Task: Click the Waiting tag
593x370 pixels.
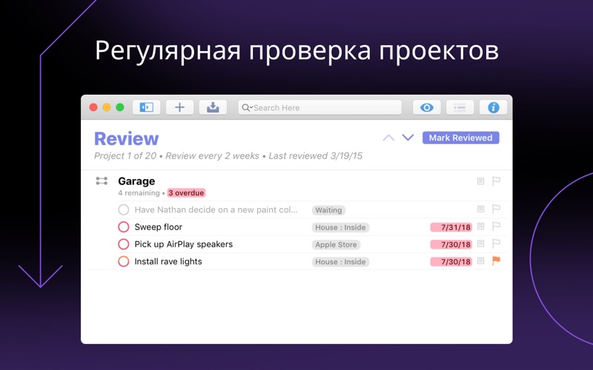Action: (x=328, y=210)
